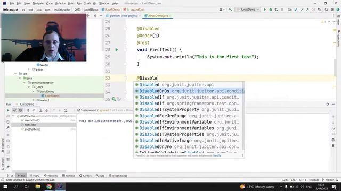Screen dimensions: 341x191
Task: Rollback changes with the undo arrow icon
Action: coord(319,10)
